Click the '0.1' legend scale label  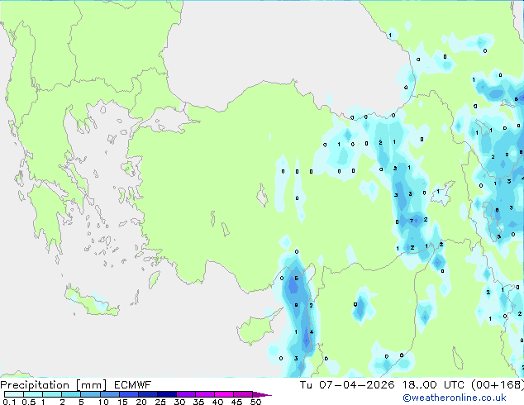[x=9, y=402]
